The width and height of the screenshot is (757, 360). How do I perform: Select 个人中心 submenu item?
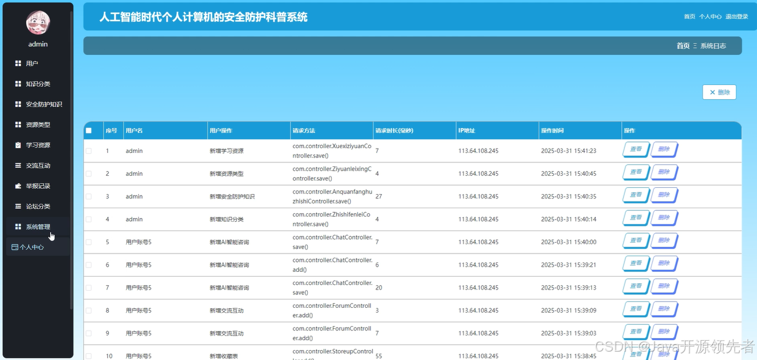(x=38, y=247)
